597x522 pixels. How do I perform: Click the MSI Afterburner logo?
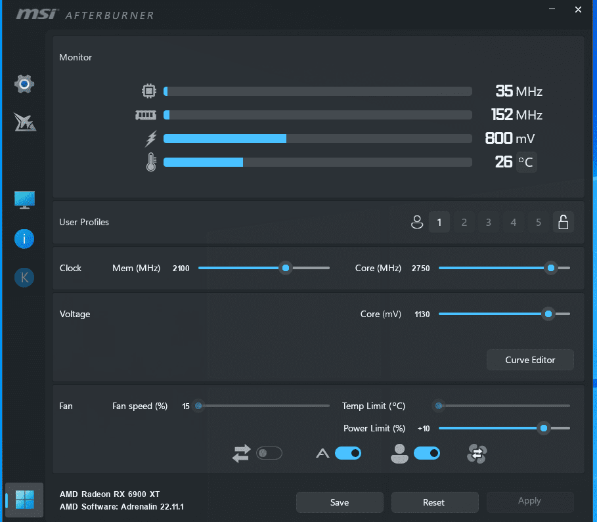[85, 14]
